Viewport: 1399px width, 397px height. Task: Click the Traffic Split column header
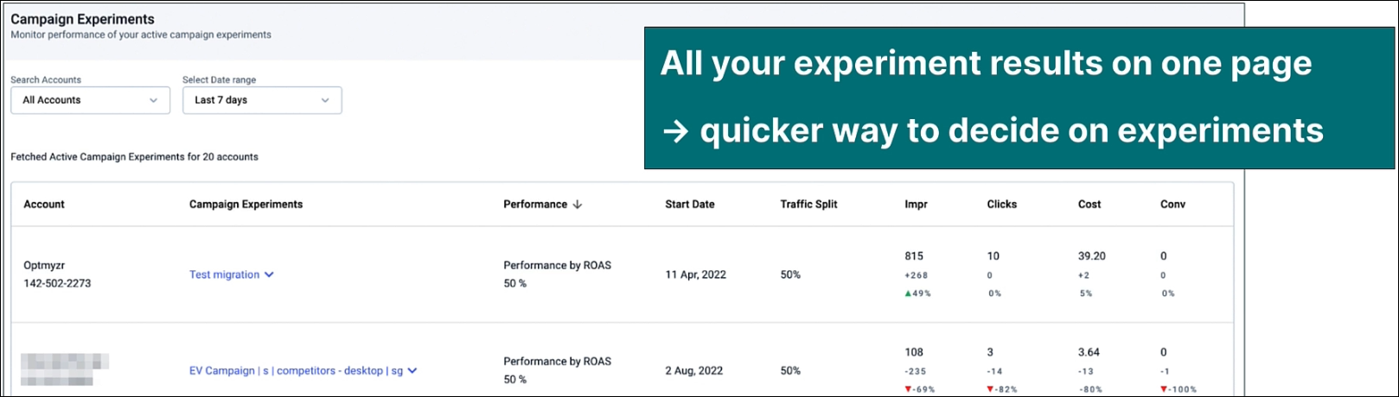point(808,205)
